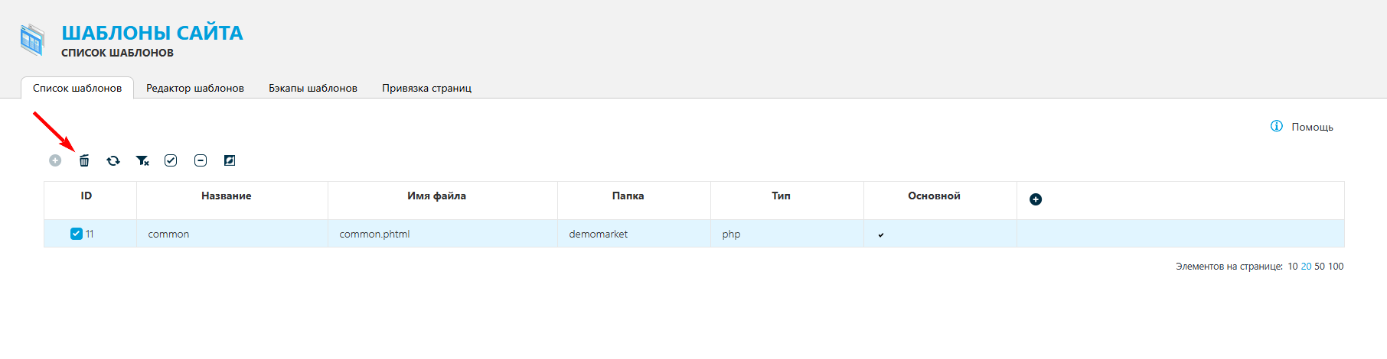Show 10 items per page

tap(1293, 267)
